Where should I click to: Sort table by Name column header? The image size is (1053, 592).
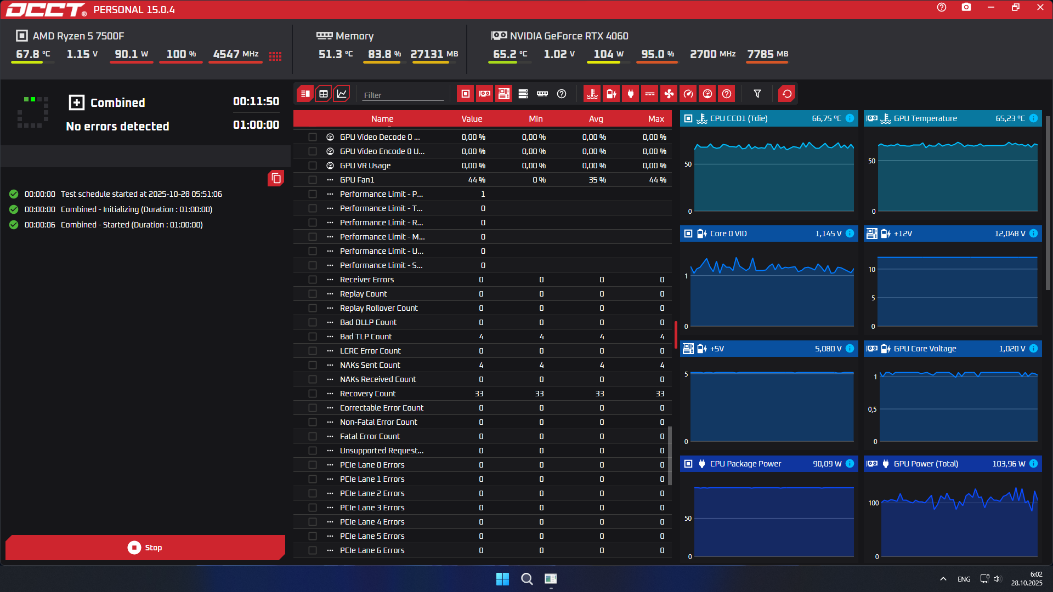pos(382,119)
